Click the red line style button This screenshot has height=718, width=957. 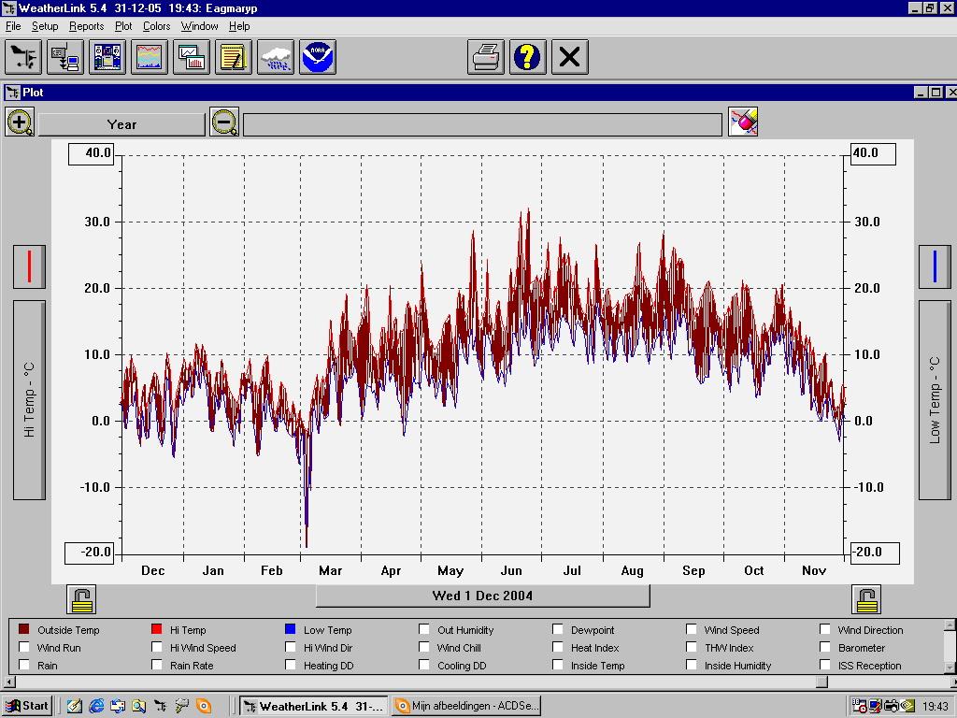click(29, 266)
